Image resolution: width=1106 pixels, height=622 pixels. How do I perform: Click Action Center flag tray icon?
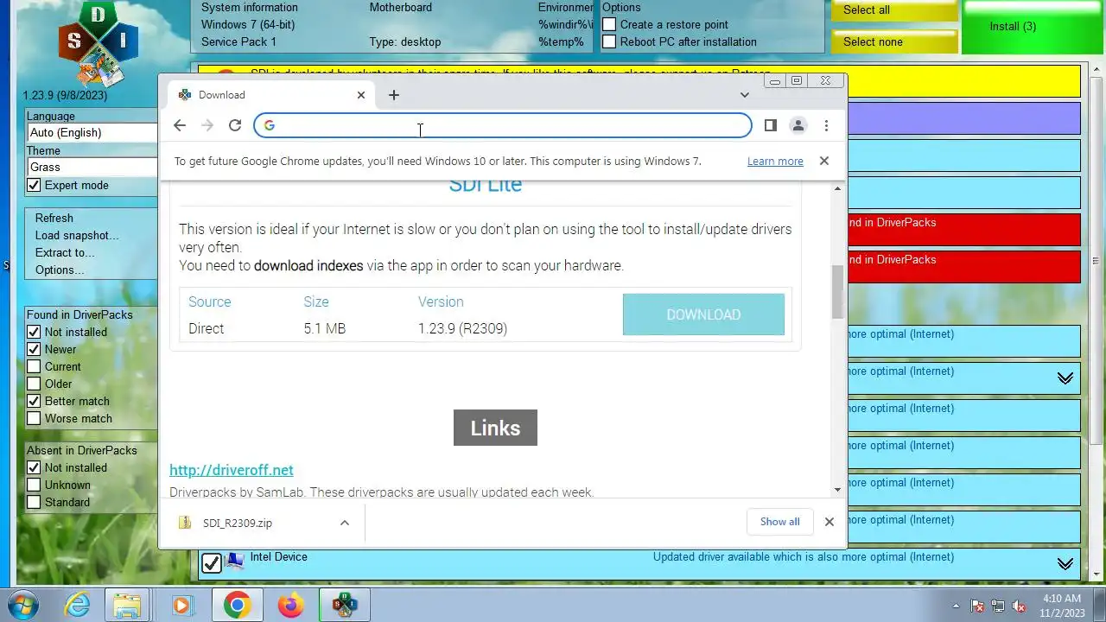pyautogui.click(x=977, y=606)
